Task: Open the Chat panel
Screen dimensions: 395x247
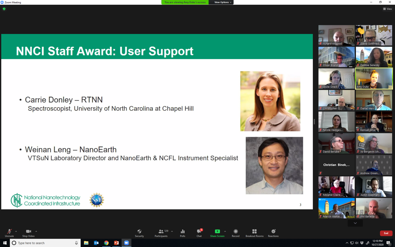Action: point(199,232)
